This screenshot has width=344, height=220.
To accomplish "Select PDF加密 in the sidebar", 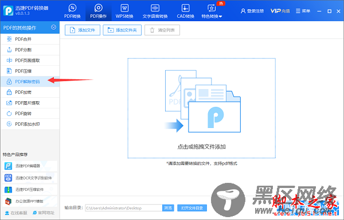I will 30,93.
